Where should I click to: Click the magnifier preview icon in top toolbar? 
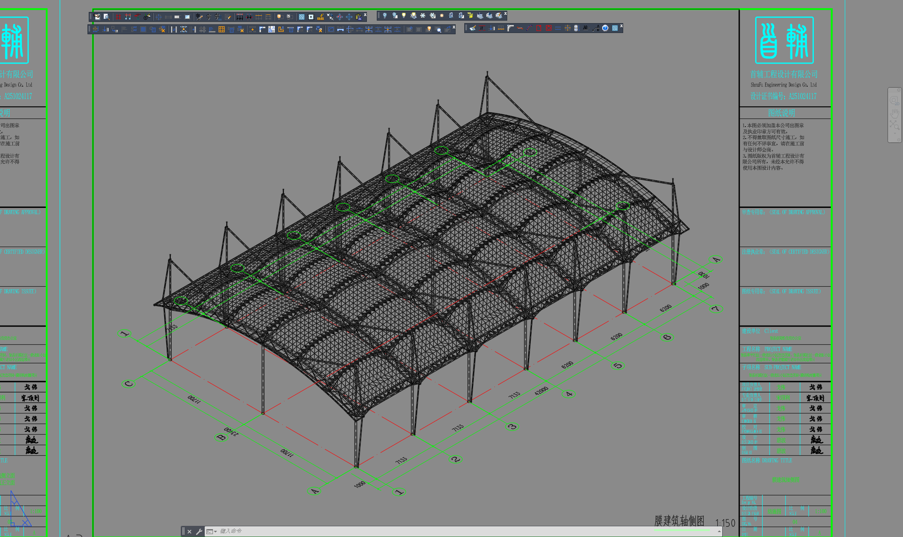pos(106,17)
